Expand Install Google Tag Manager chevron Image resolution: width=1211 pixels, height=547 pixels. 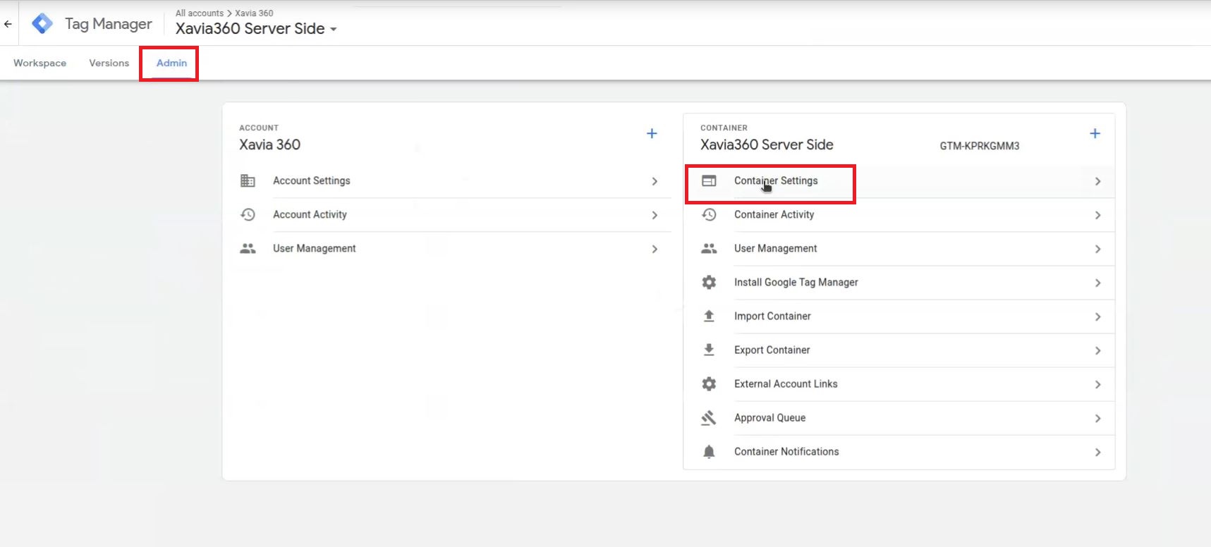(1097, 283)
